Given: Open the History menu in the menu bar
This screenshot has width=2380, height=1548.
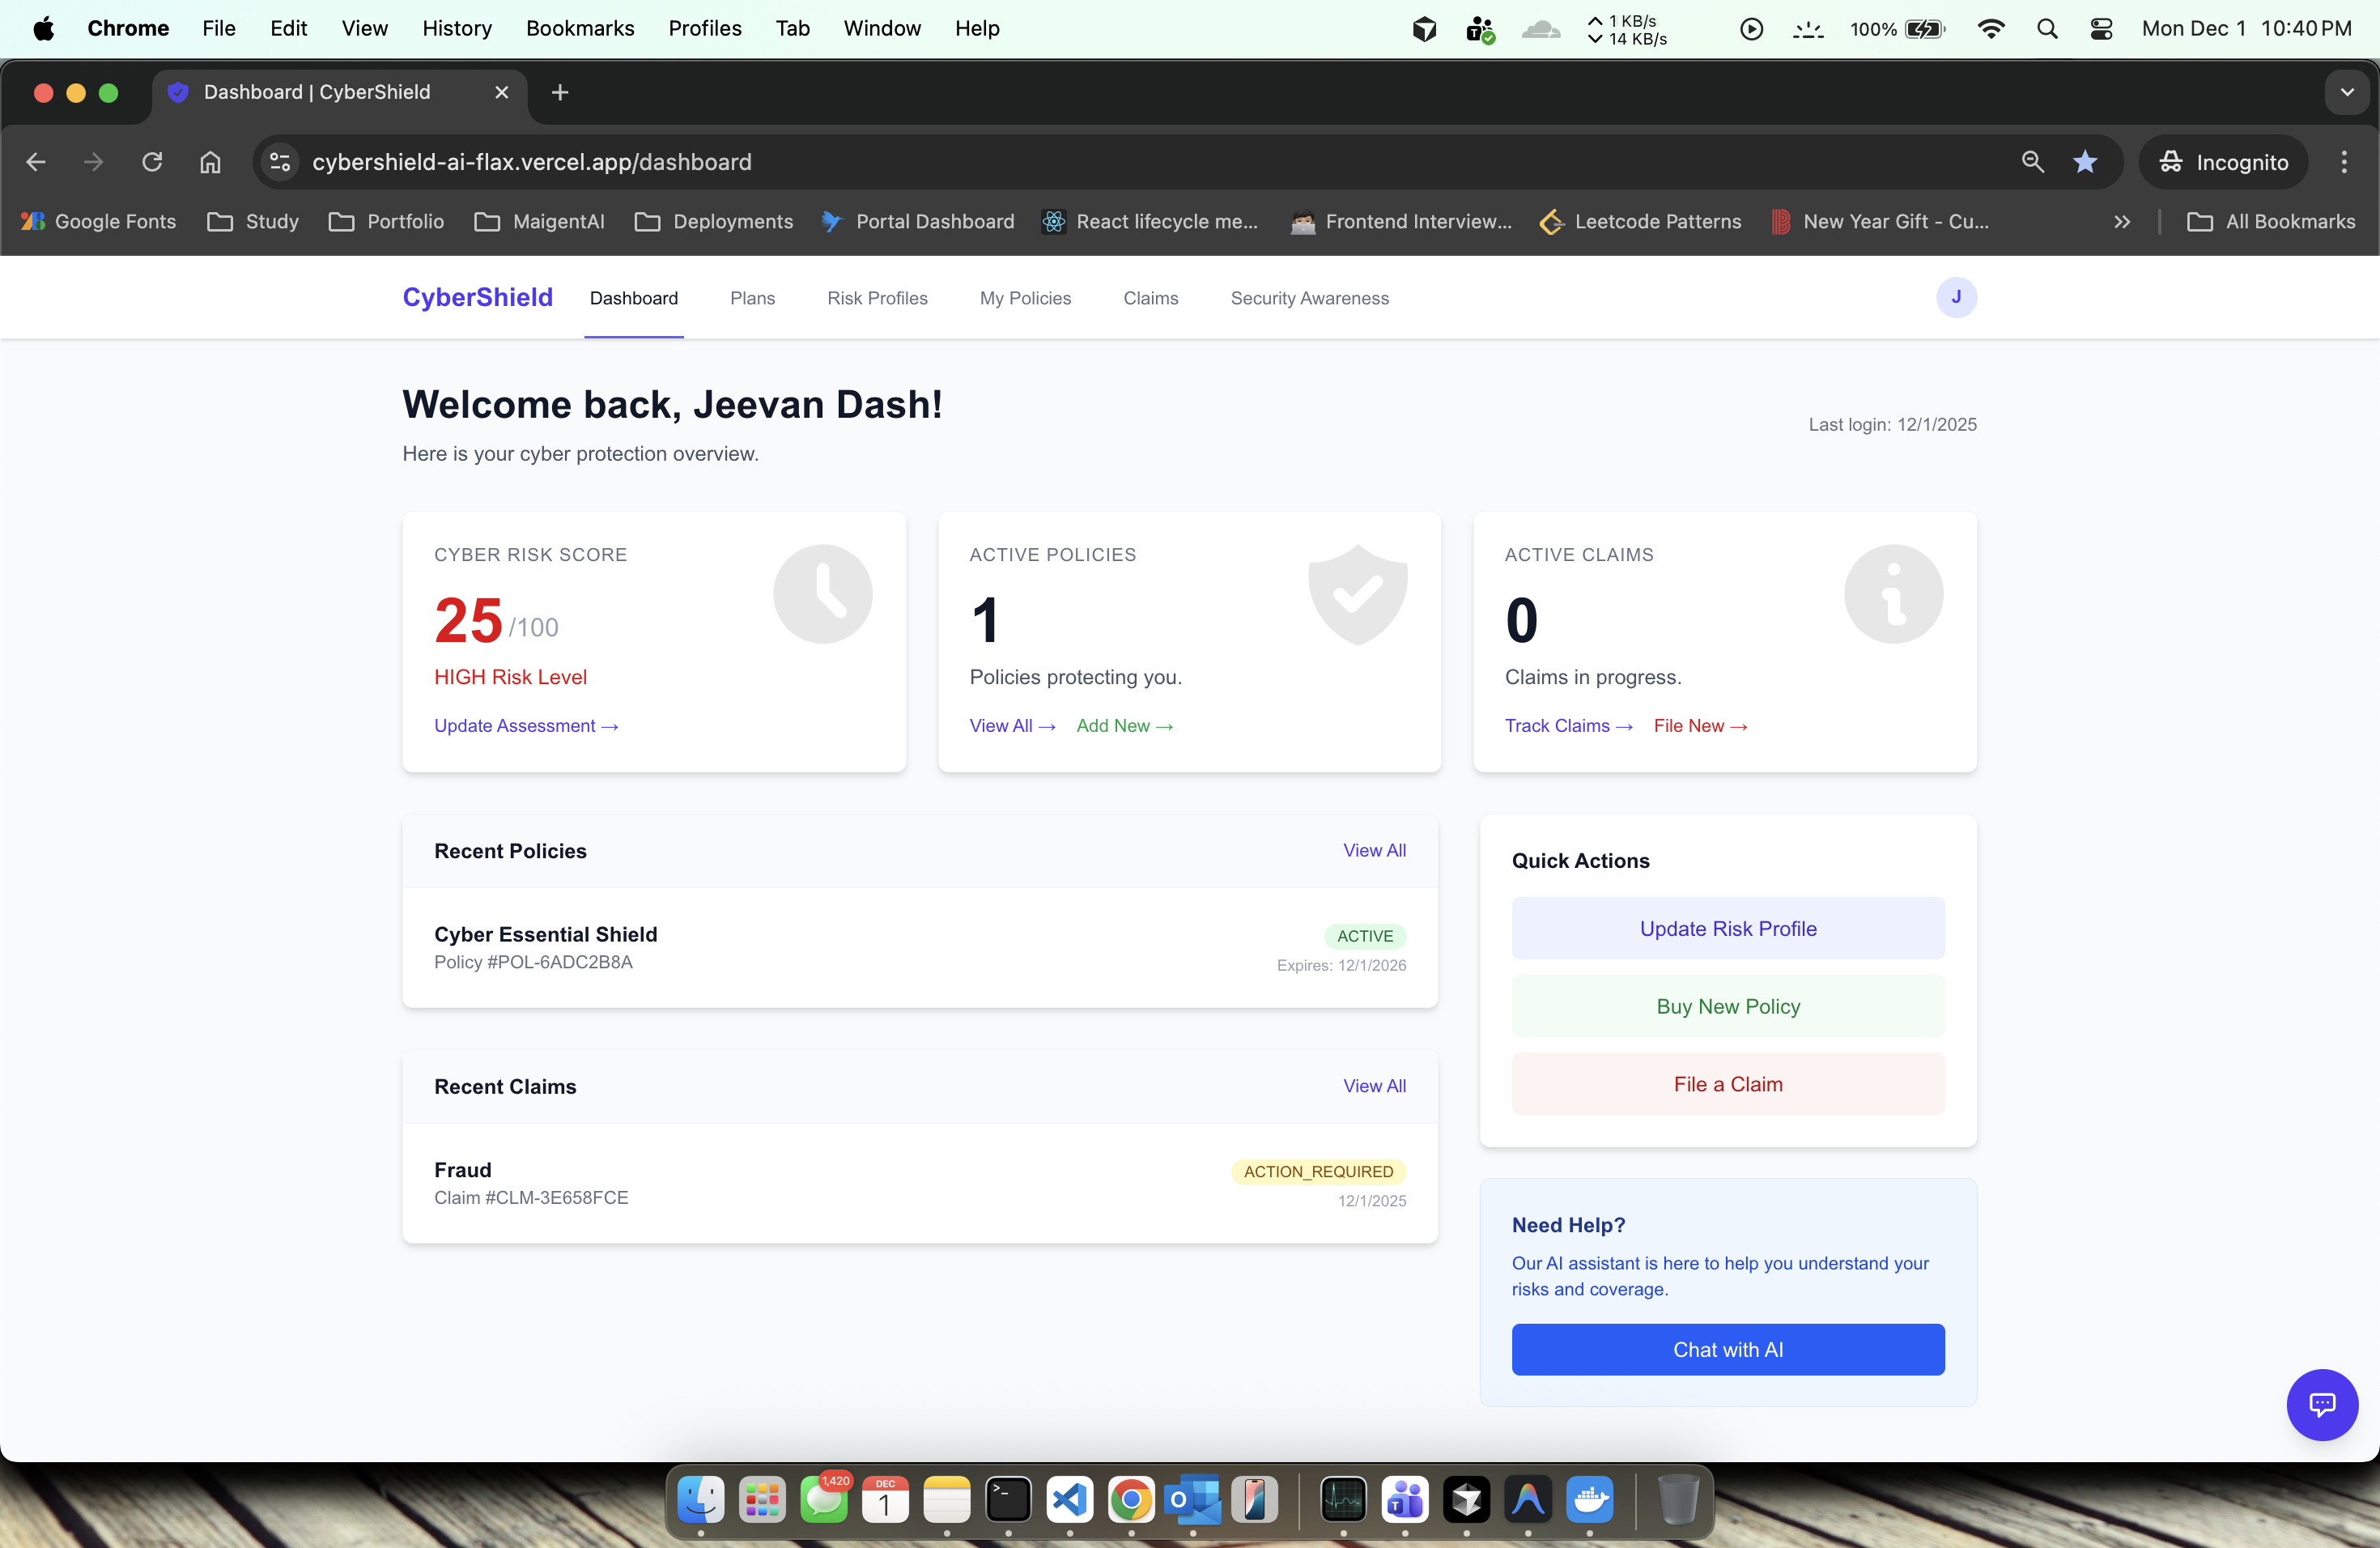Looking at the screenshot, I should tap(457, 28).
